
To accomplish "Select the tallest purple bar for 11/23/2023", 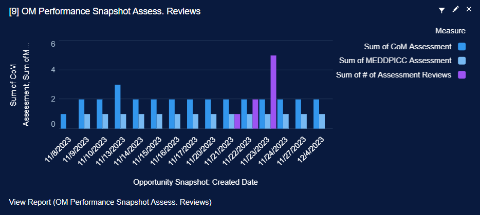I will point(273,92).
